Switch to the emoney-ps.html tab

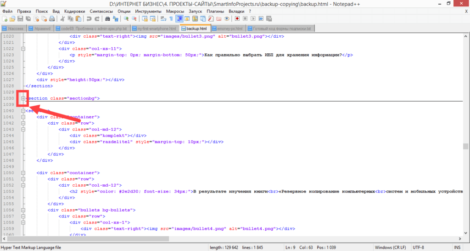229,29
